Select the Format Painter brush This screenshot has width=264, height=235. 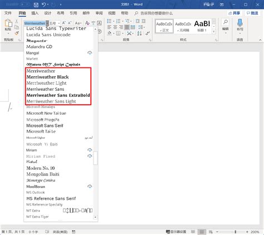(17, 33)
